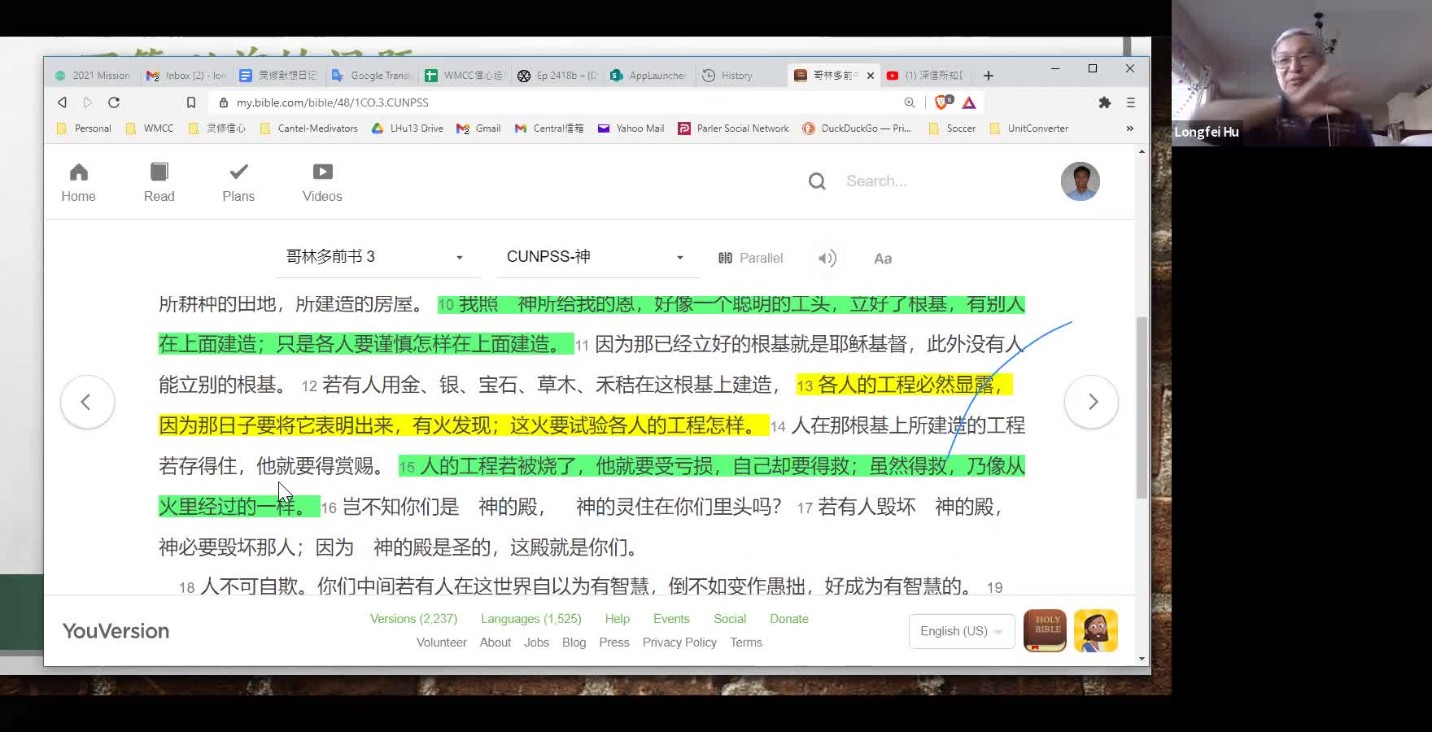
Task: Bookmark this page icon
Action: [191, 102]
